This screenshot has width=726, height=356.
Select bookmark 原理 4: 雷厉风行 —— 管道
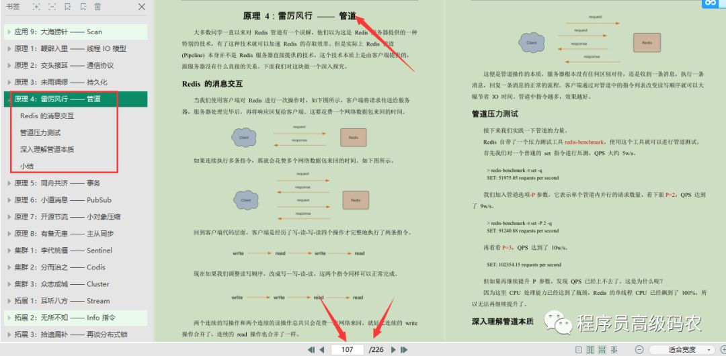tap(57, 99)
